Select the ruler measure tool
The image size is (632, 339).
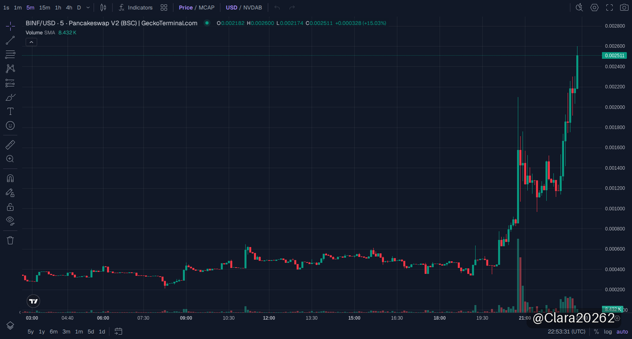point(10,144)
